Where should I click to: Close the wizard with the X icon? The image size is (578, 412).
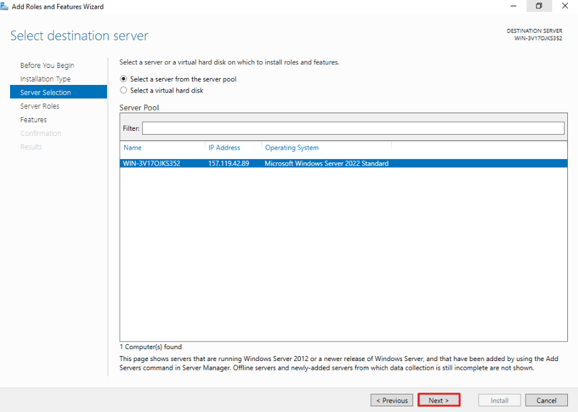tap(565, 6)
